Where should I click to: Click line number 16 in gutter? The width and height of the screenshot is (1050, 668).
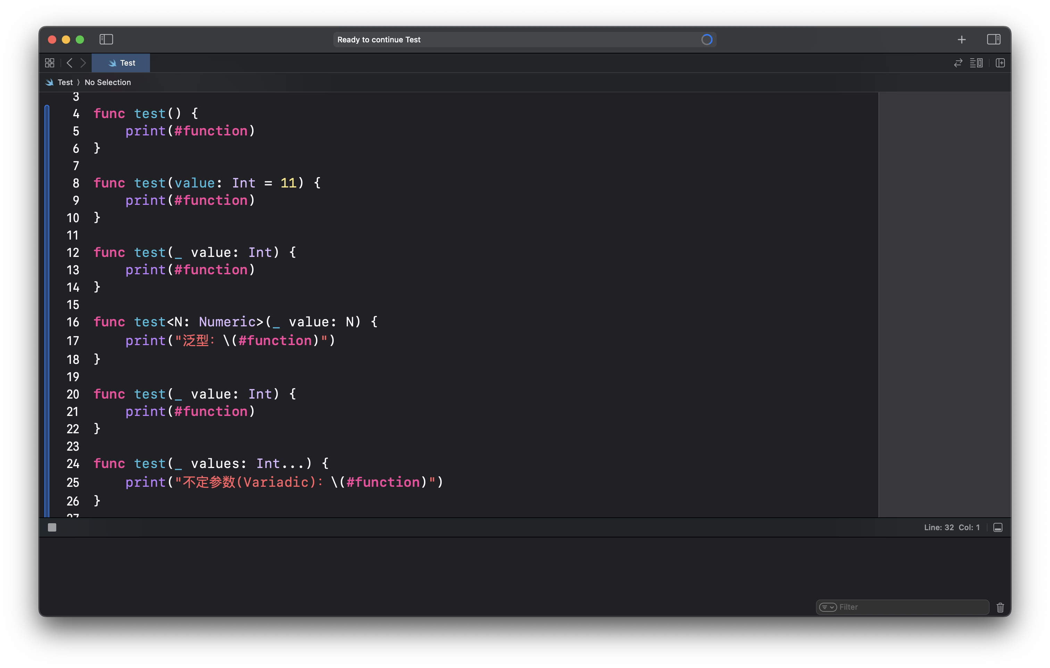click(x=73, y=322)
